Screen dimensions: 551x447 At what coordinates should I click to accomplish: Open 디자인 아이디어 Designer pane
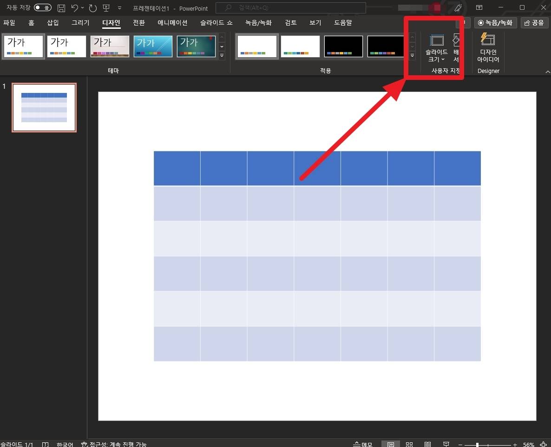488,48
